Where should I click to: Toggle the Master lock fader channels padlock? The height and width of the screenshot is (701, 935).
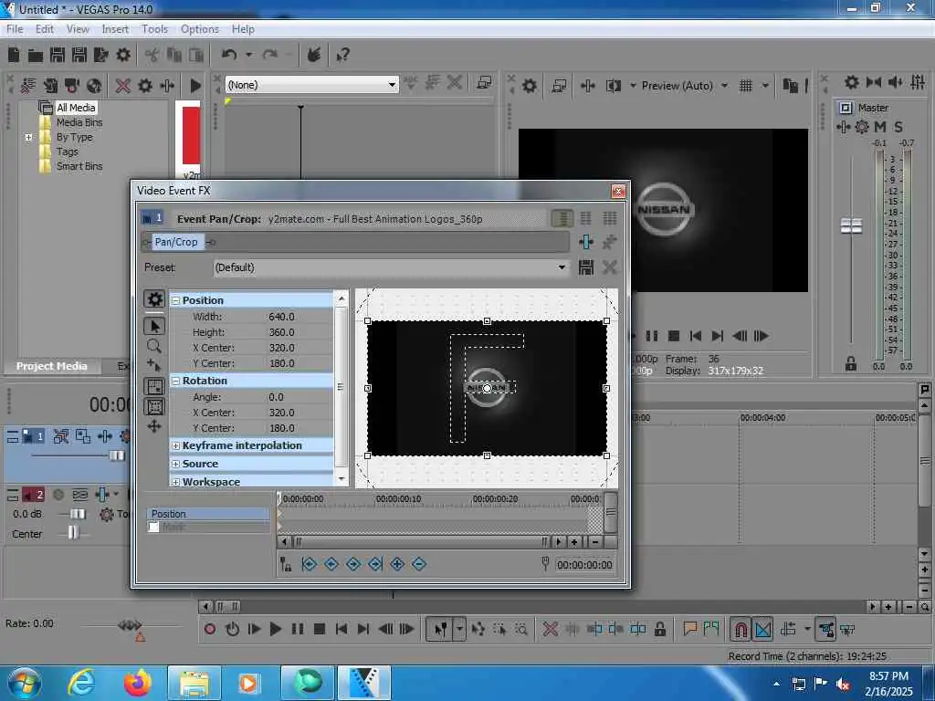[851, 363]
